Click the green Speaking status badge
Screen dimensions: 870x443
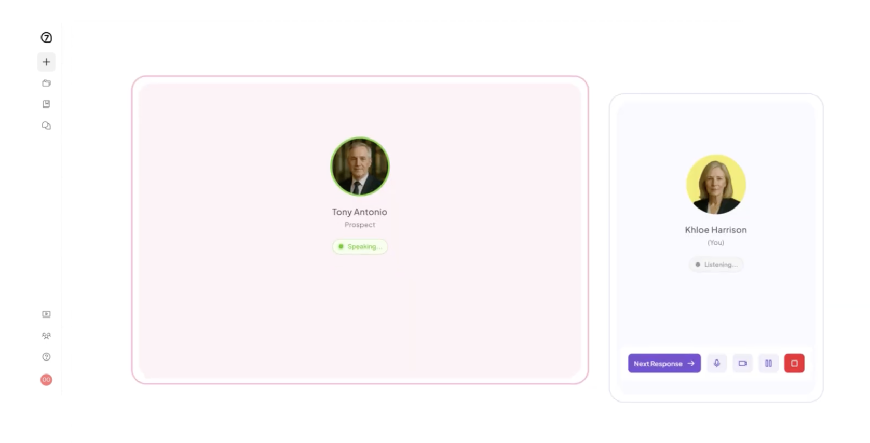pyautogui.click(x=360, y=246)
